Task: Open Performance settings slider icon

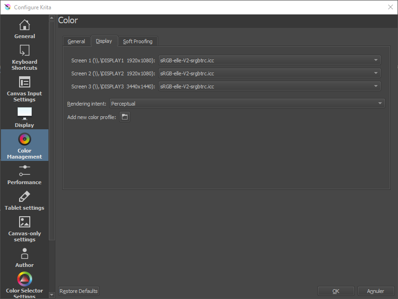Action: point(24,170)
